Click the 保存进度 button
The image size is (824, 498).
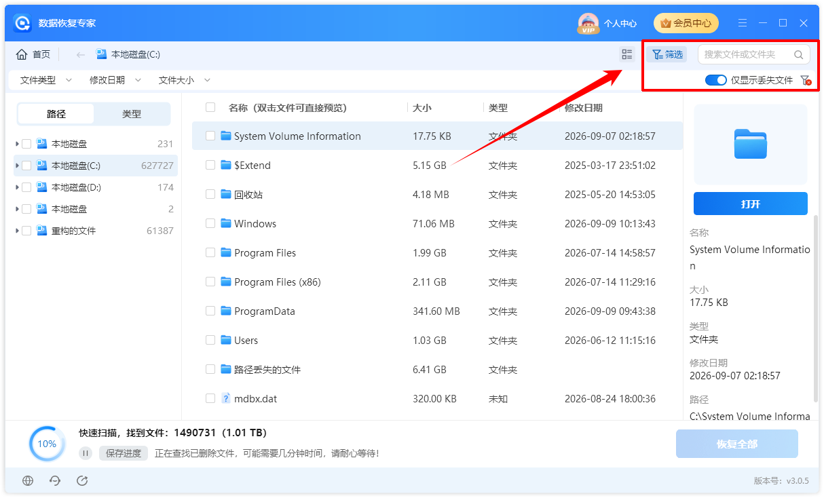pyautogui.click(x=123, y=453)
